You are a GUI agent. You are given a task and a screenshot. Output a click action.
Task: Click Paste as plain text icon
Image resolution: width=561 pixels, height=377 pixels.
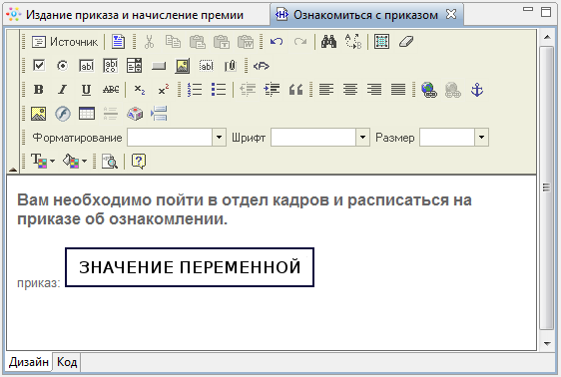click(x=222, y=42)
